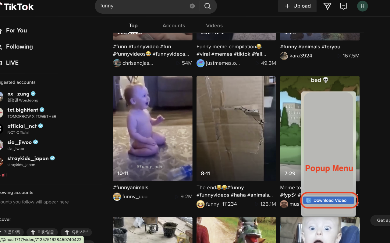
Task: Select the search magnifier icon
Action: tap(207, 6)
